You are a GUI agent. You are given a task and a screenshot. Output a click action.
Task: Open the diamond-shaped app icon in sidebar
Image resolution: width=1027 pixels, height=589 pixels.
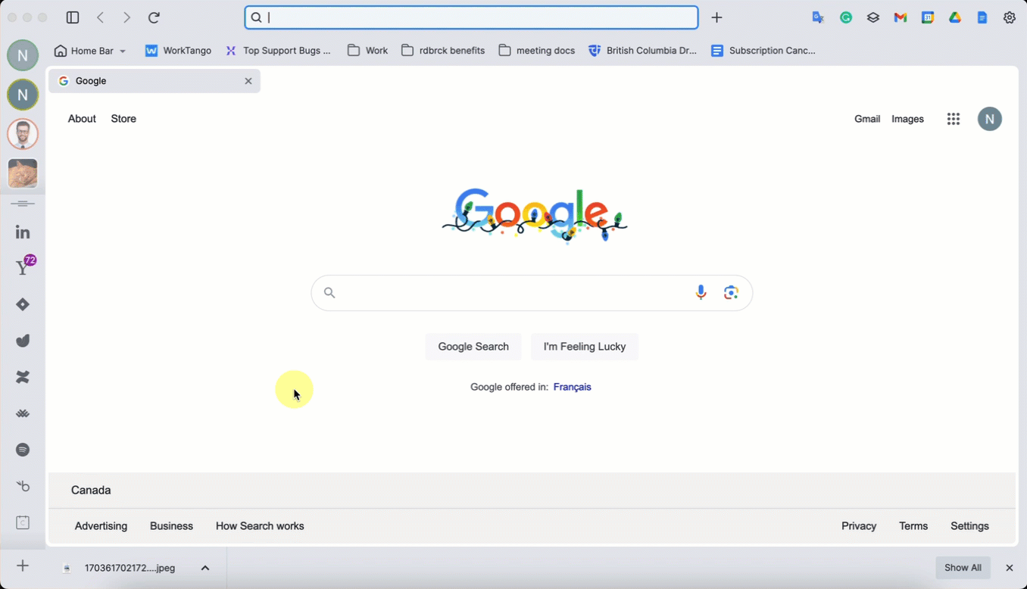[x=23, y=304]
